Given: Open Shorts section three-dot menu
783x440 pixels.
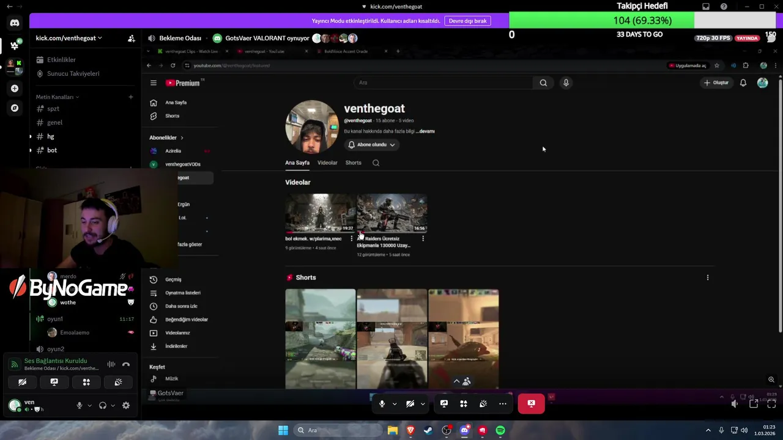Looking at the screenshot, I should 708,277.
